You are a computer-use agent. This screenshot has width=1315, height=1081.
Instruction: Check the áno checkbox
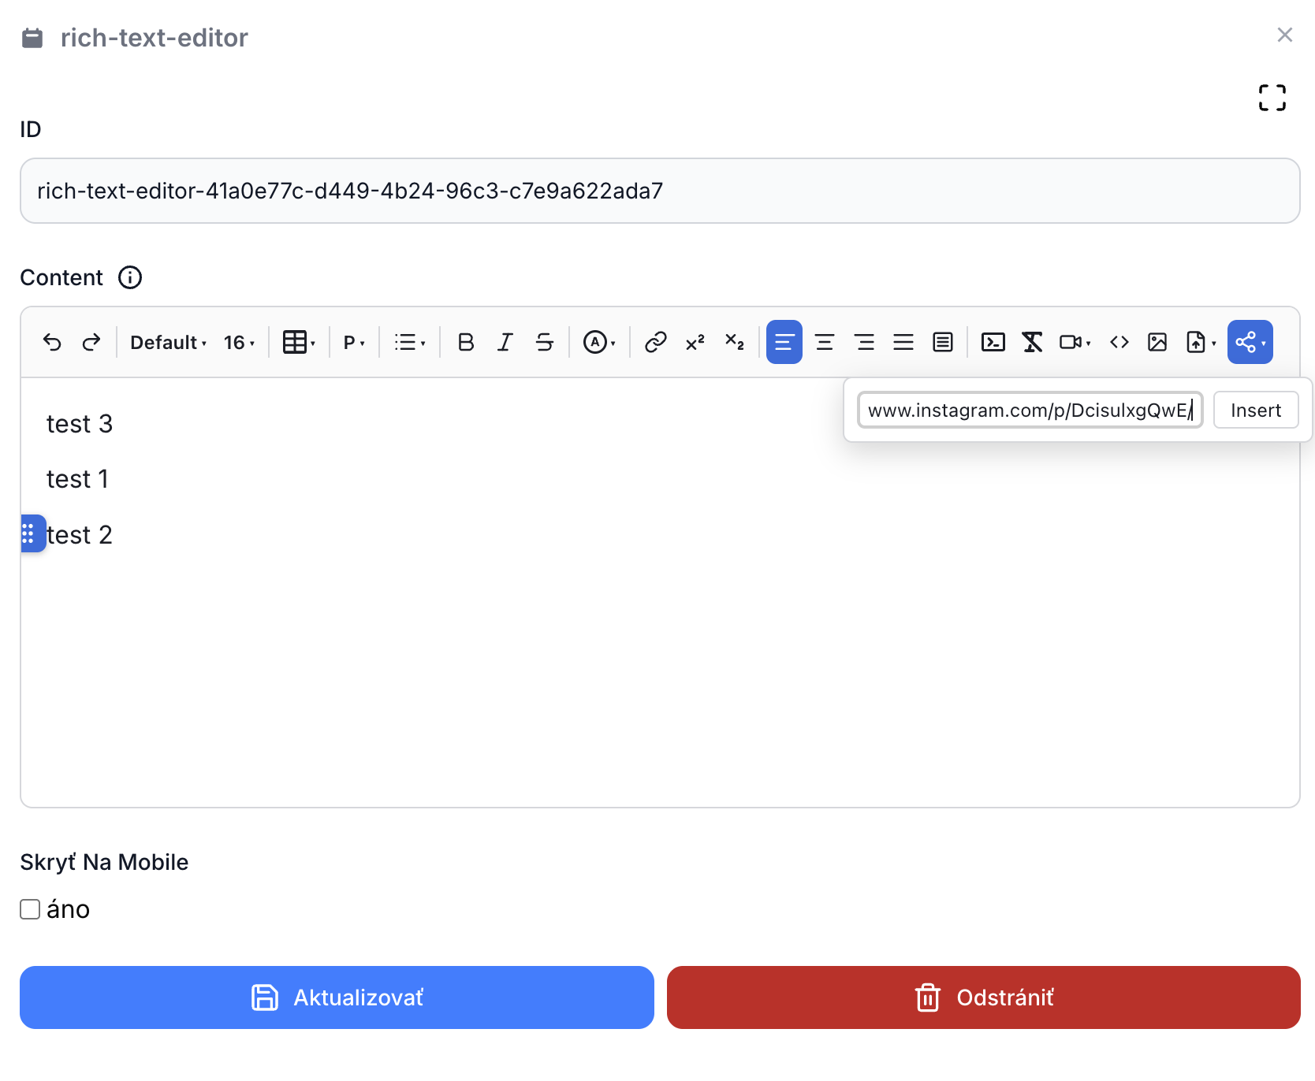(x=30, y=909)
